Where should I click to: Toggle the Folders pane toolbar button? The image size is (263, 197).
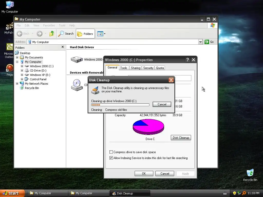[85, 34]
